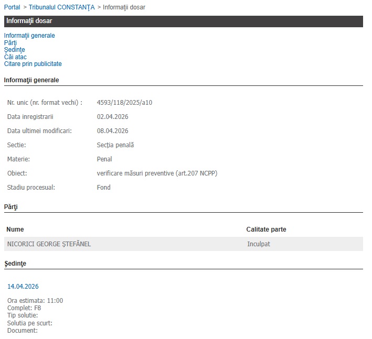
Task: Click the Fond procedural stage value
Action: click(x=103, y=187)
